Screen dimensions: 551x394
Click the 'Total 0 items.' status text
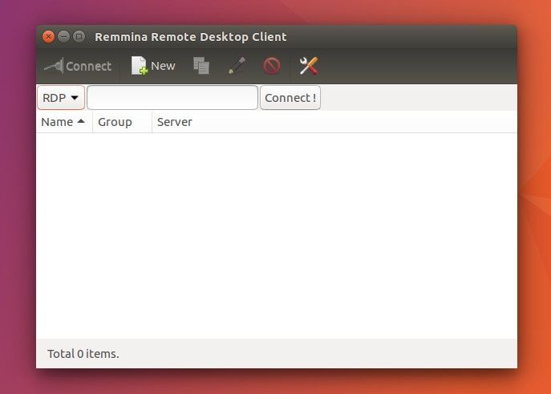point(83,354)
